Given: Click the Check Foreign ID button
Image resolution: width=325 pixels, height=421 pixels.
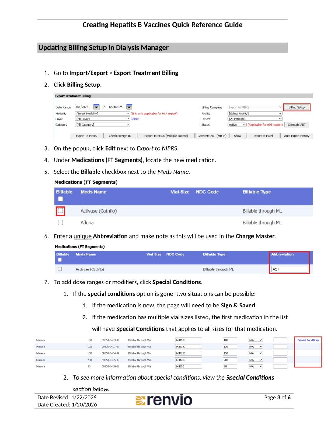Looking at the screenshot, I should click(x=120, y=136).
